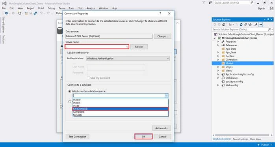Screen dimensions: 275x147
Task: Click OK in Connection Properties
Action: point(143,137)
